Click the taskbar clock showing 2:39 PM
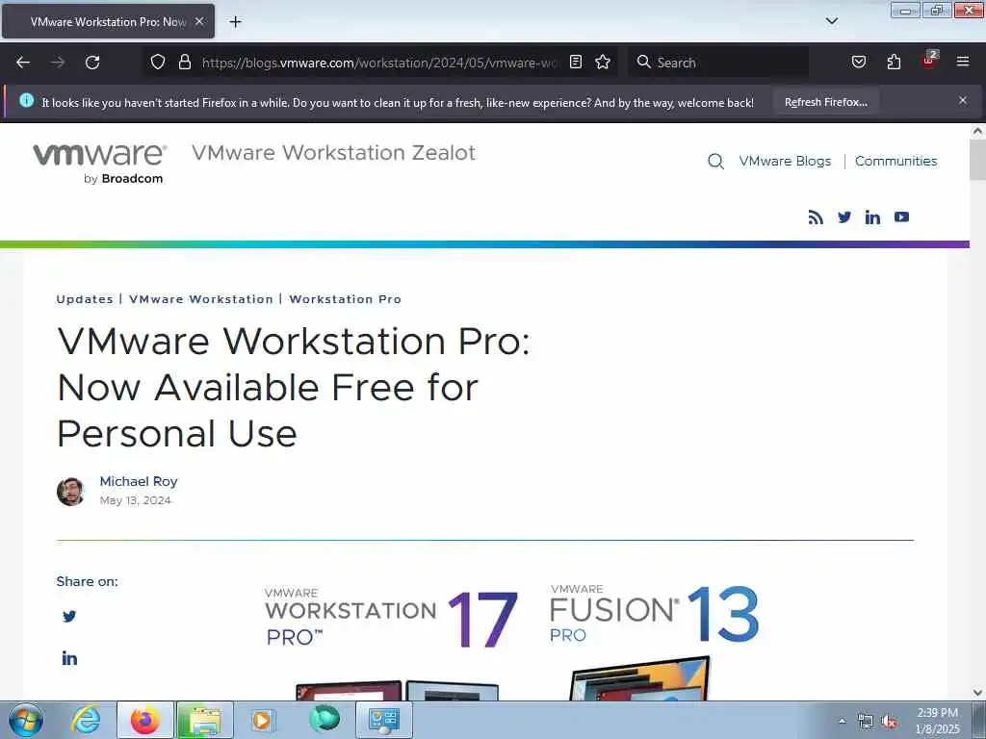The height and width of the screenshot is (739, 986). click(x=938, y=721)
